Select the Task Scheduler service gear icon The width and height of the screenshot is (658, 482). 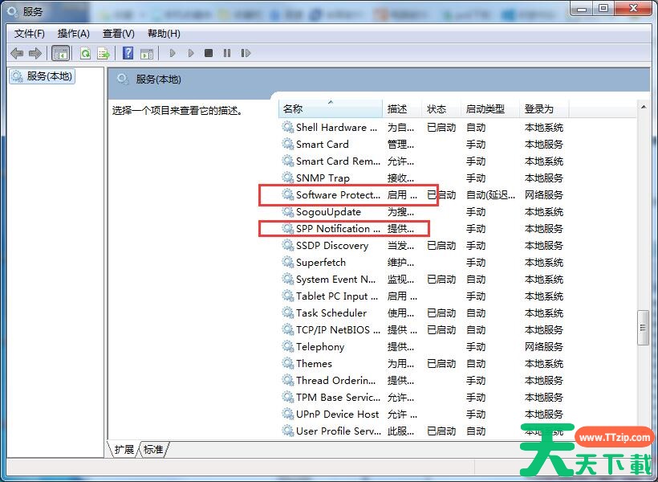click(287, 312)
